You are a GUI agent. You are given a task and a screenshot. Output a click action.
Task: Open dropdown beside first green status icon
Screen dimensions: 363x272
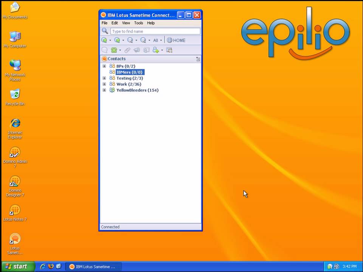click(110, 40)
